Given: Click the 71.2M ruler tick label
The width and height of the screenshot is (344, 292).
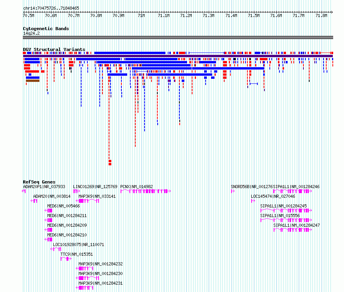Looking at the screenshot, I should [x=186, y=15].
